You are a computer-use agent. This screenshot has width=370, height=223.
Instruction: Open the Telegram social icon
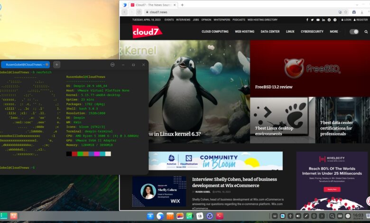[335, 20]
